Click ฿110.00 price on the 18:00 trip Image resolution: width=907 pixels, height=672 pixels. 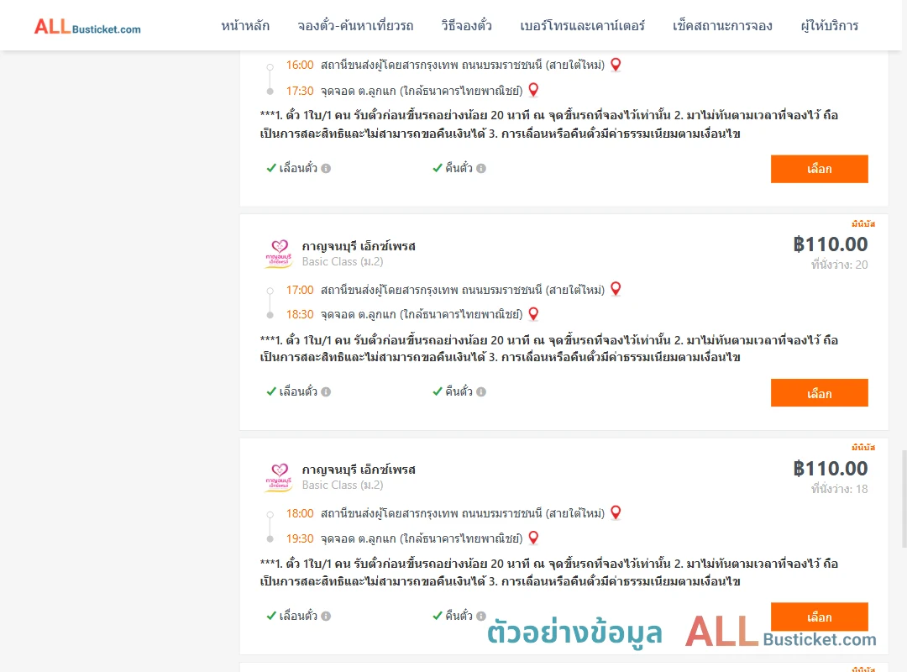coord(830,468)
